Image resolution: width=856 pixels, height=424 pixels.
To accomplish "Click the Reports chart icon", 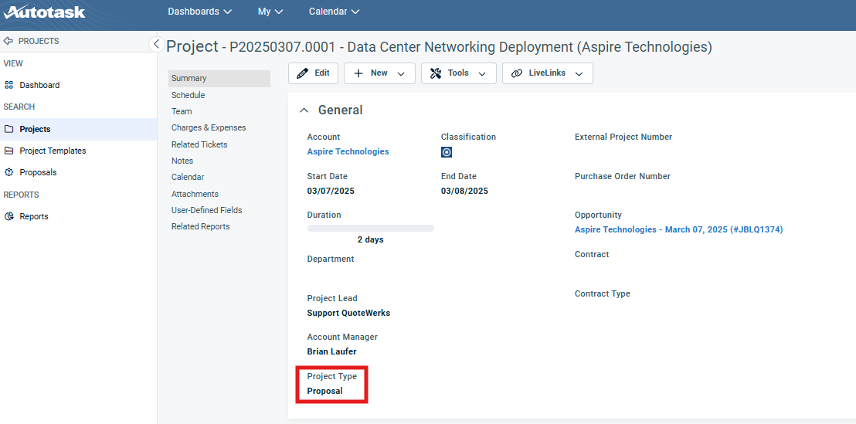I will [9, 216].
